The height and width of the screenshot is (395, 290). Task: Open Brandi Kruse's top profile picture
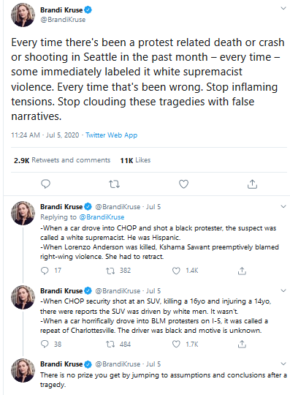(x=23, y=15)
